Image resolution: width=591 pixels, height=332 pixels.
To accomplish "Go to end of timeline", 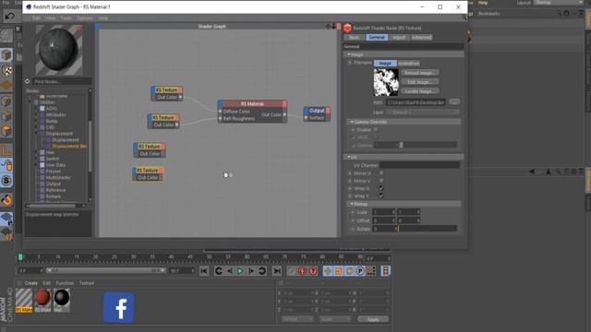I will click(277, 271).
